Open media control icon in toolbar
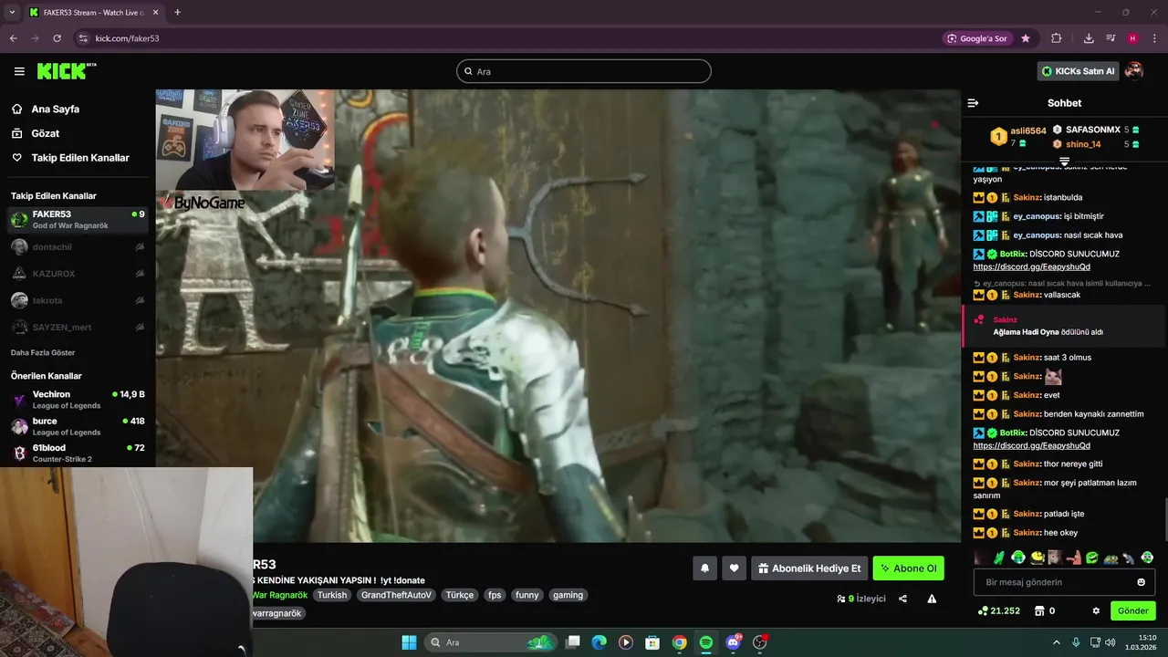The image size is (1168, 657). 1111,38
